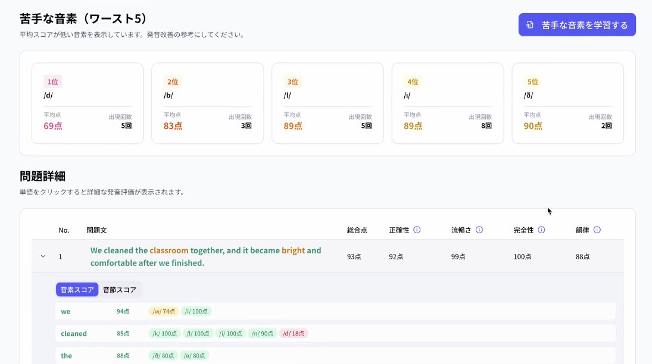Click the /k/ 100点 chip for cleaned
This screenshot has width=652, height=364.
point(164,334)
